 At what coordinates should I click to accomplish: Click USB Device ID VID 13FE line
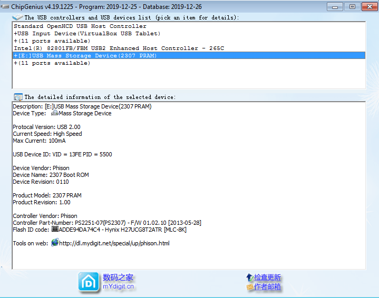tap(62, 154)
